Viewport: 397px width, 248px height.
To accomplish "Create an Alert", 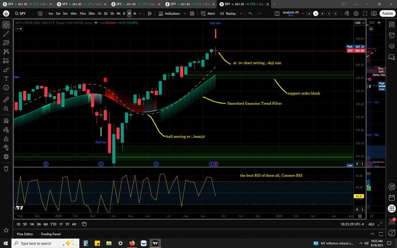I will 208,13.
